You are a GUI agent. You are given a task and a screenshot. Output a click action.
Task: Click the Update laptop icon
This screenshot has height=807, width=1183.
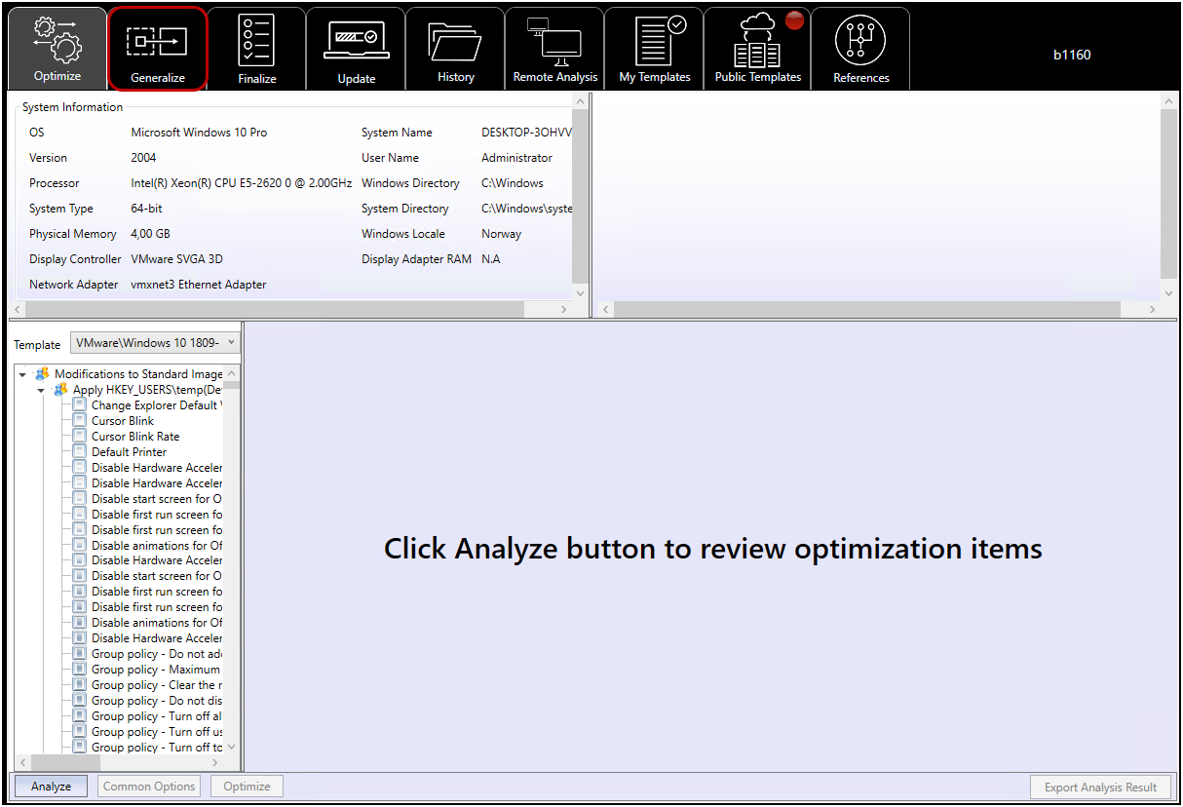356,40
